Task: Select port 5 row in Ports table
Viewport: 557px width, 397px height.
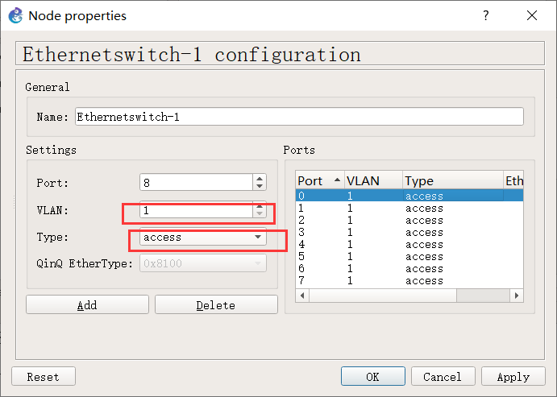Action: pos(409,256)
